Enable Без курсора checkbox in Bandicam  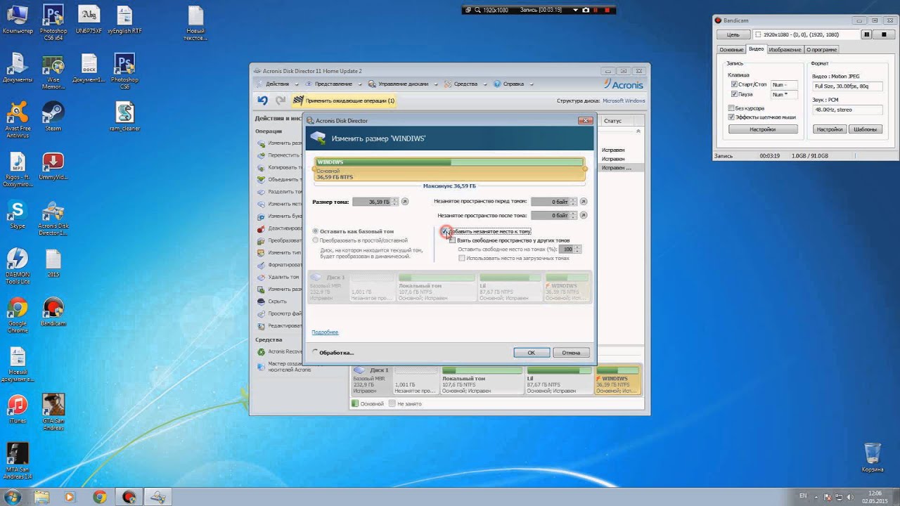(x=731, y=108)
